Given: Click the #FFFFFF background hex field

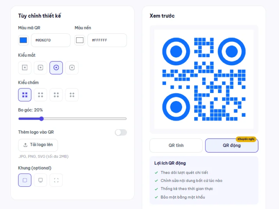Looking at the screenshot, I should coord(107,40).
